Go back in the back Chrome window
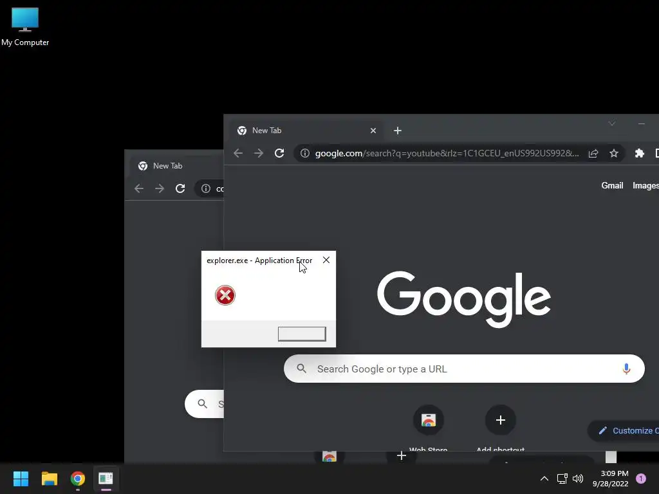 139,188
